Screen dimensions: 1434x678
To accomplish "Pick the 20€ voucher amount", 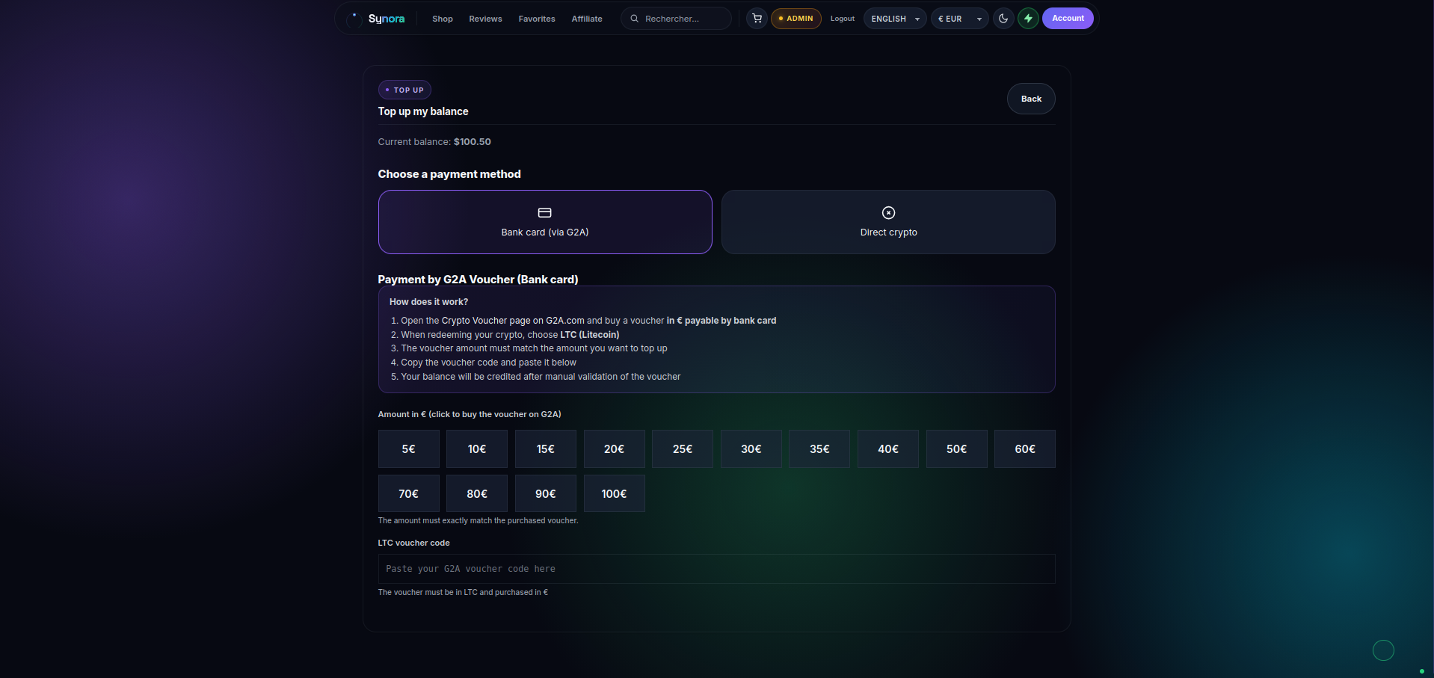I will point(614,449).
